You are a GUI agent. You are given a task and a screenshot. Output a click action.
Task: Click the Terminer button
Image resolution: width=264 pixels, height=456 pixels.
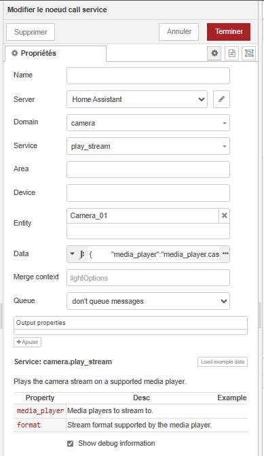click(229, 32)
